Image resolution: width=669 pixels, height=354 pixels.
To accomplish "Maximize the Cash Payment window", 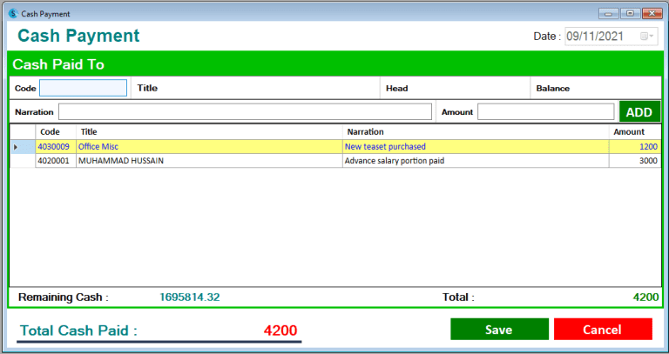I will point(630,14).
